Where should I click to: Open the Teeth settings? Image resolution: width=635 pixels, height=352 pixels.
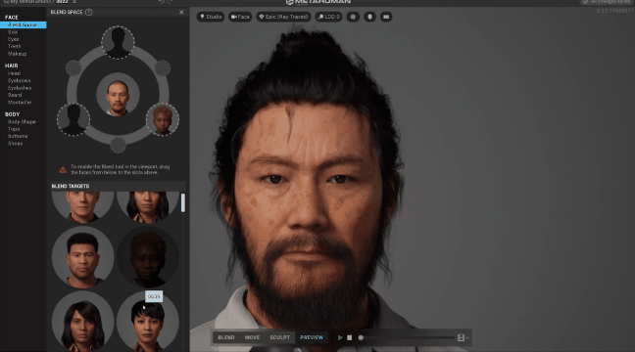14,47
